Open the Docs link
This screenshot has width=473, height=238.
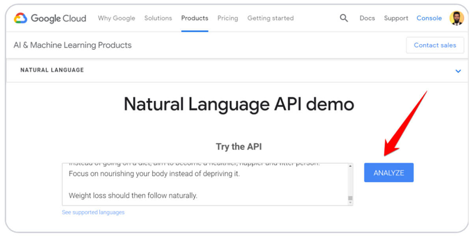pos(367,18)
